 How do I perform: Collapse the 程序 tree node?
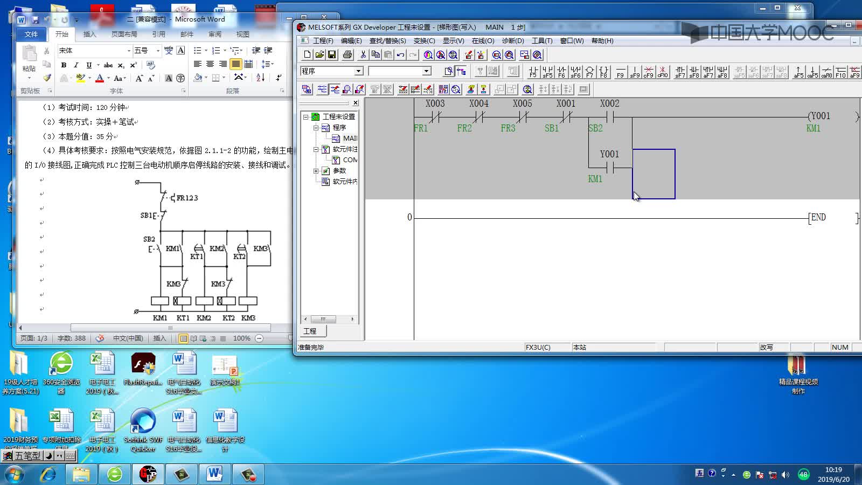(316, 128)
